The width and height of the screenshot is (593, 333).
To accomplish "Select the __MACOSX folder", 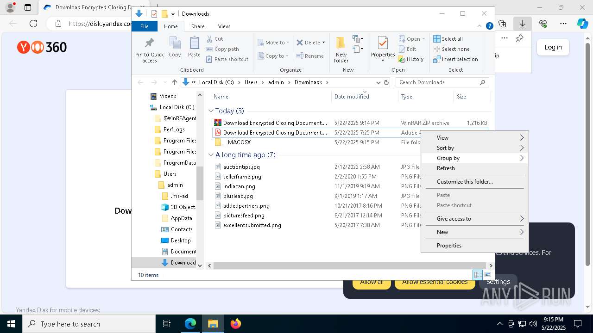I will coord(237,142).
